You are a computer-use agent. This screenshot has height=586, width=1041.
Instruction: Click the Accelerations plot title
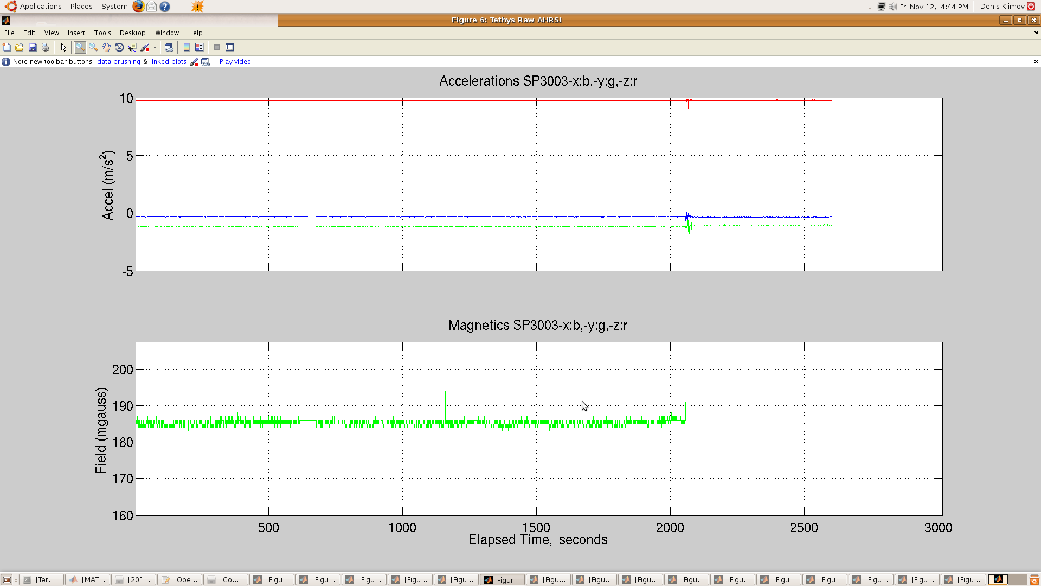[538, 81]
